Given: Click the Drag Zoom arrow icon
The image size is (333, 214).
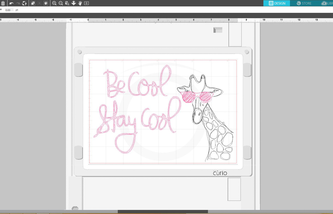Looking at the screenshot, I should (74, 3).
